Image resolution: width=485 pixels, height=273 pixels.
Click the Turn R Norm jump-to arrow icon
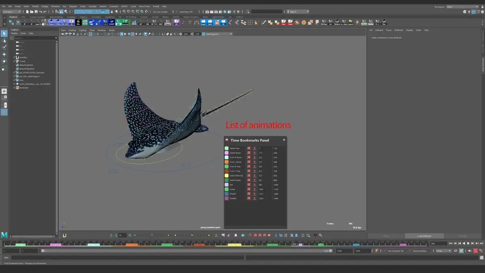(255, 157)
